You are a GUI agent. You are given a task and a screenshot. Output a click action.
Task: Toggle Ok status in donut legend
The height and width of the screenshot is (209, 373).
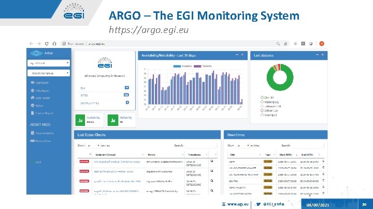pos(267,98)
